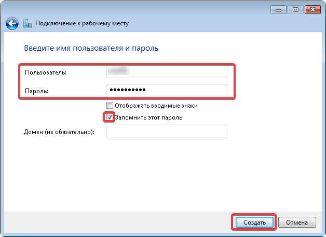Uncheck the 'Запомнить этот пароль' checkbox
326x237 pixels.
point(110,117)
